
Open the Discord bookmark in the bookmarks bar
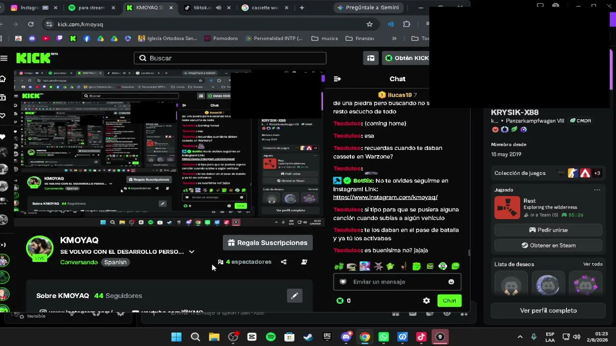point(32,38)
